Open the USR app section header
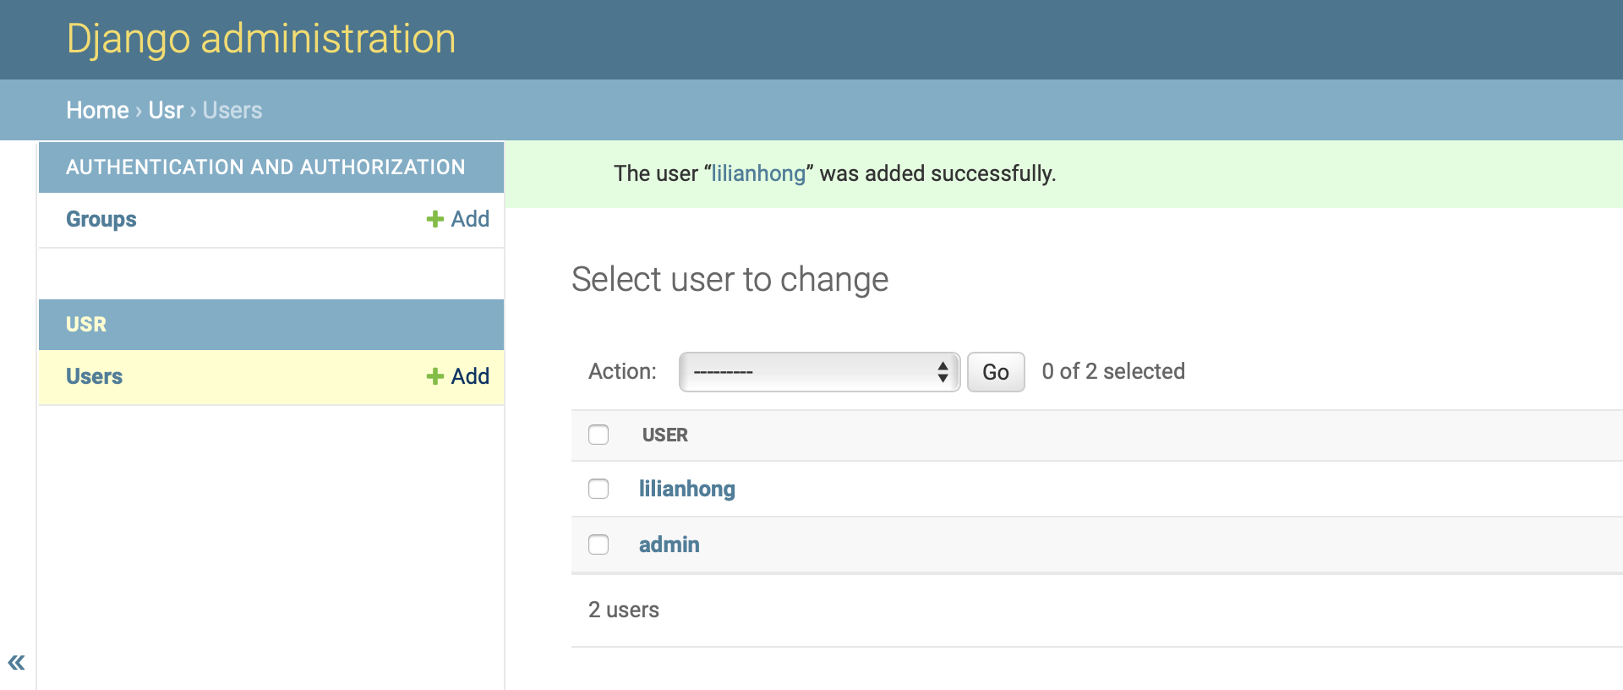The height and width of the screenshot is (690, 1623). [86, 324]
